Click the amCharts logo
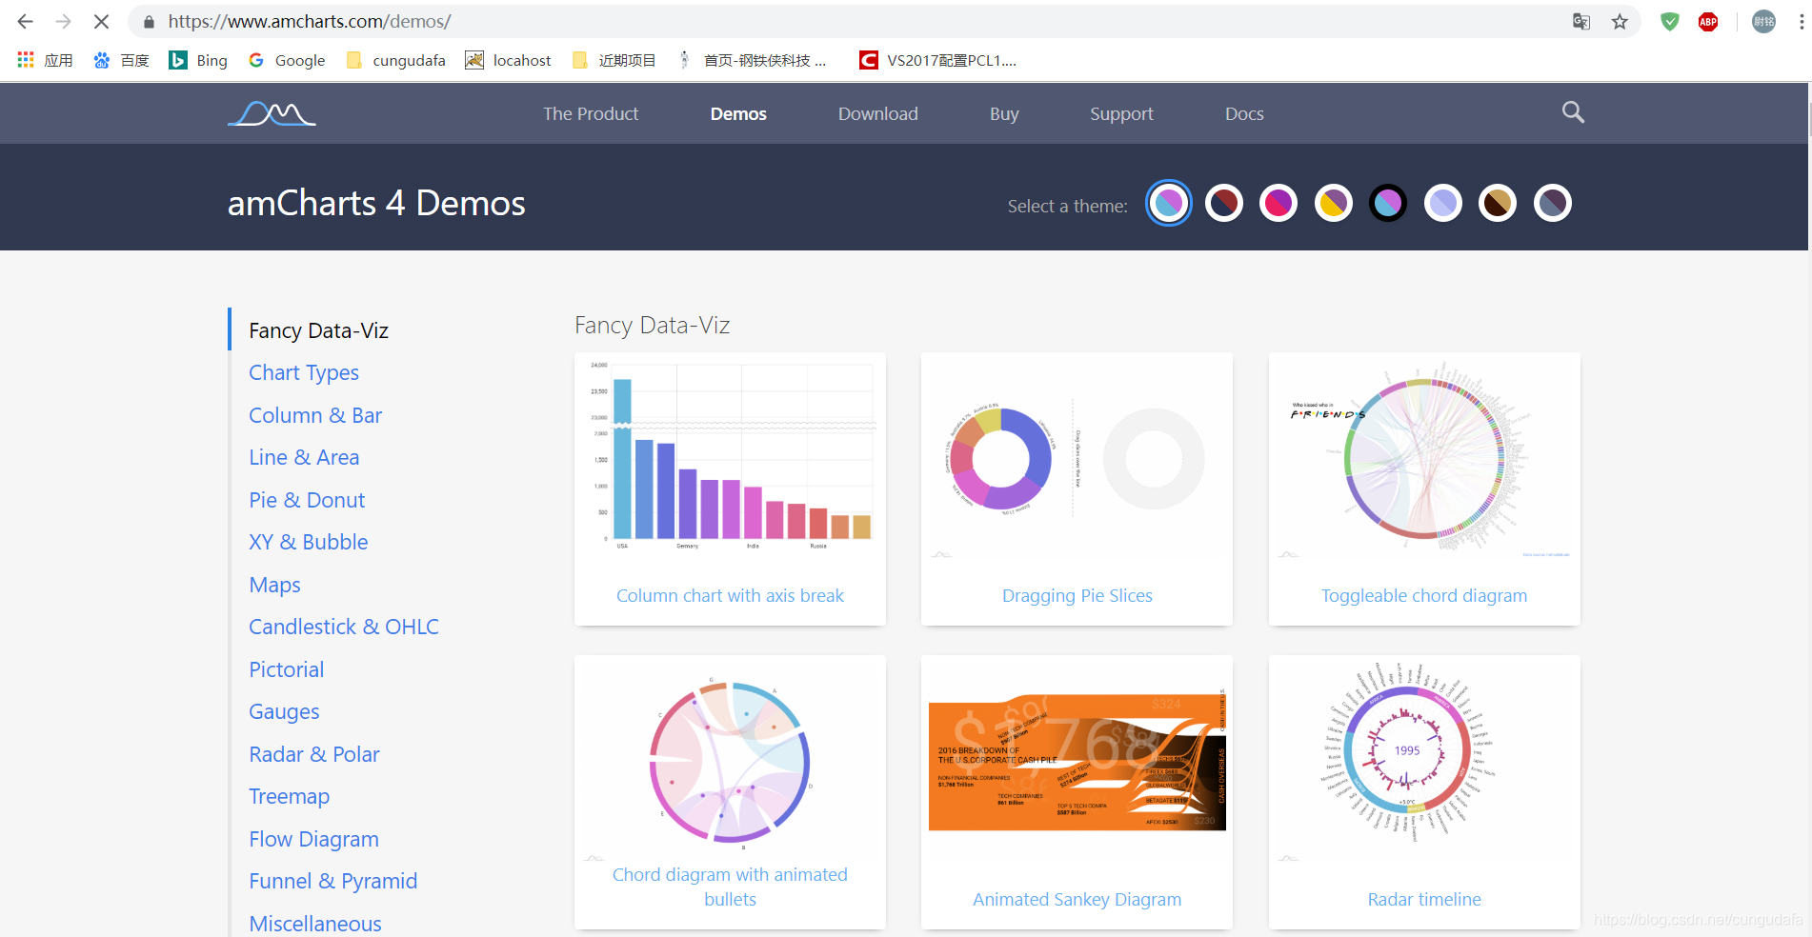The image size is (1812, 937). point(272,113)
